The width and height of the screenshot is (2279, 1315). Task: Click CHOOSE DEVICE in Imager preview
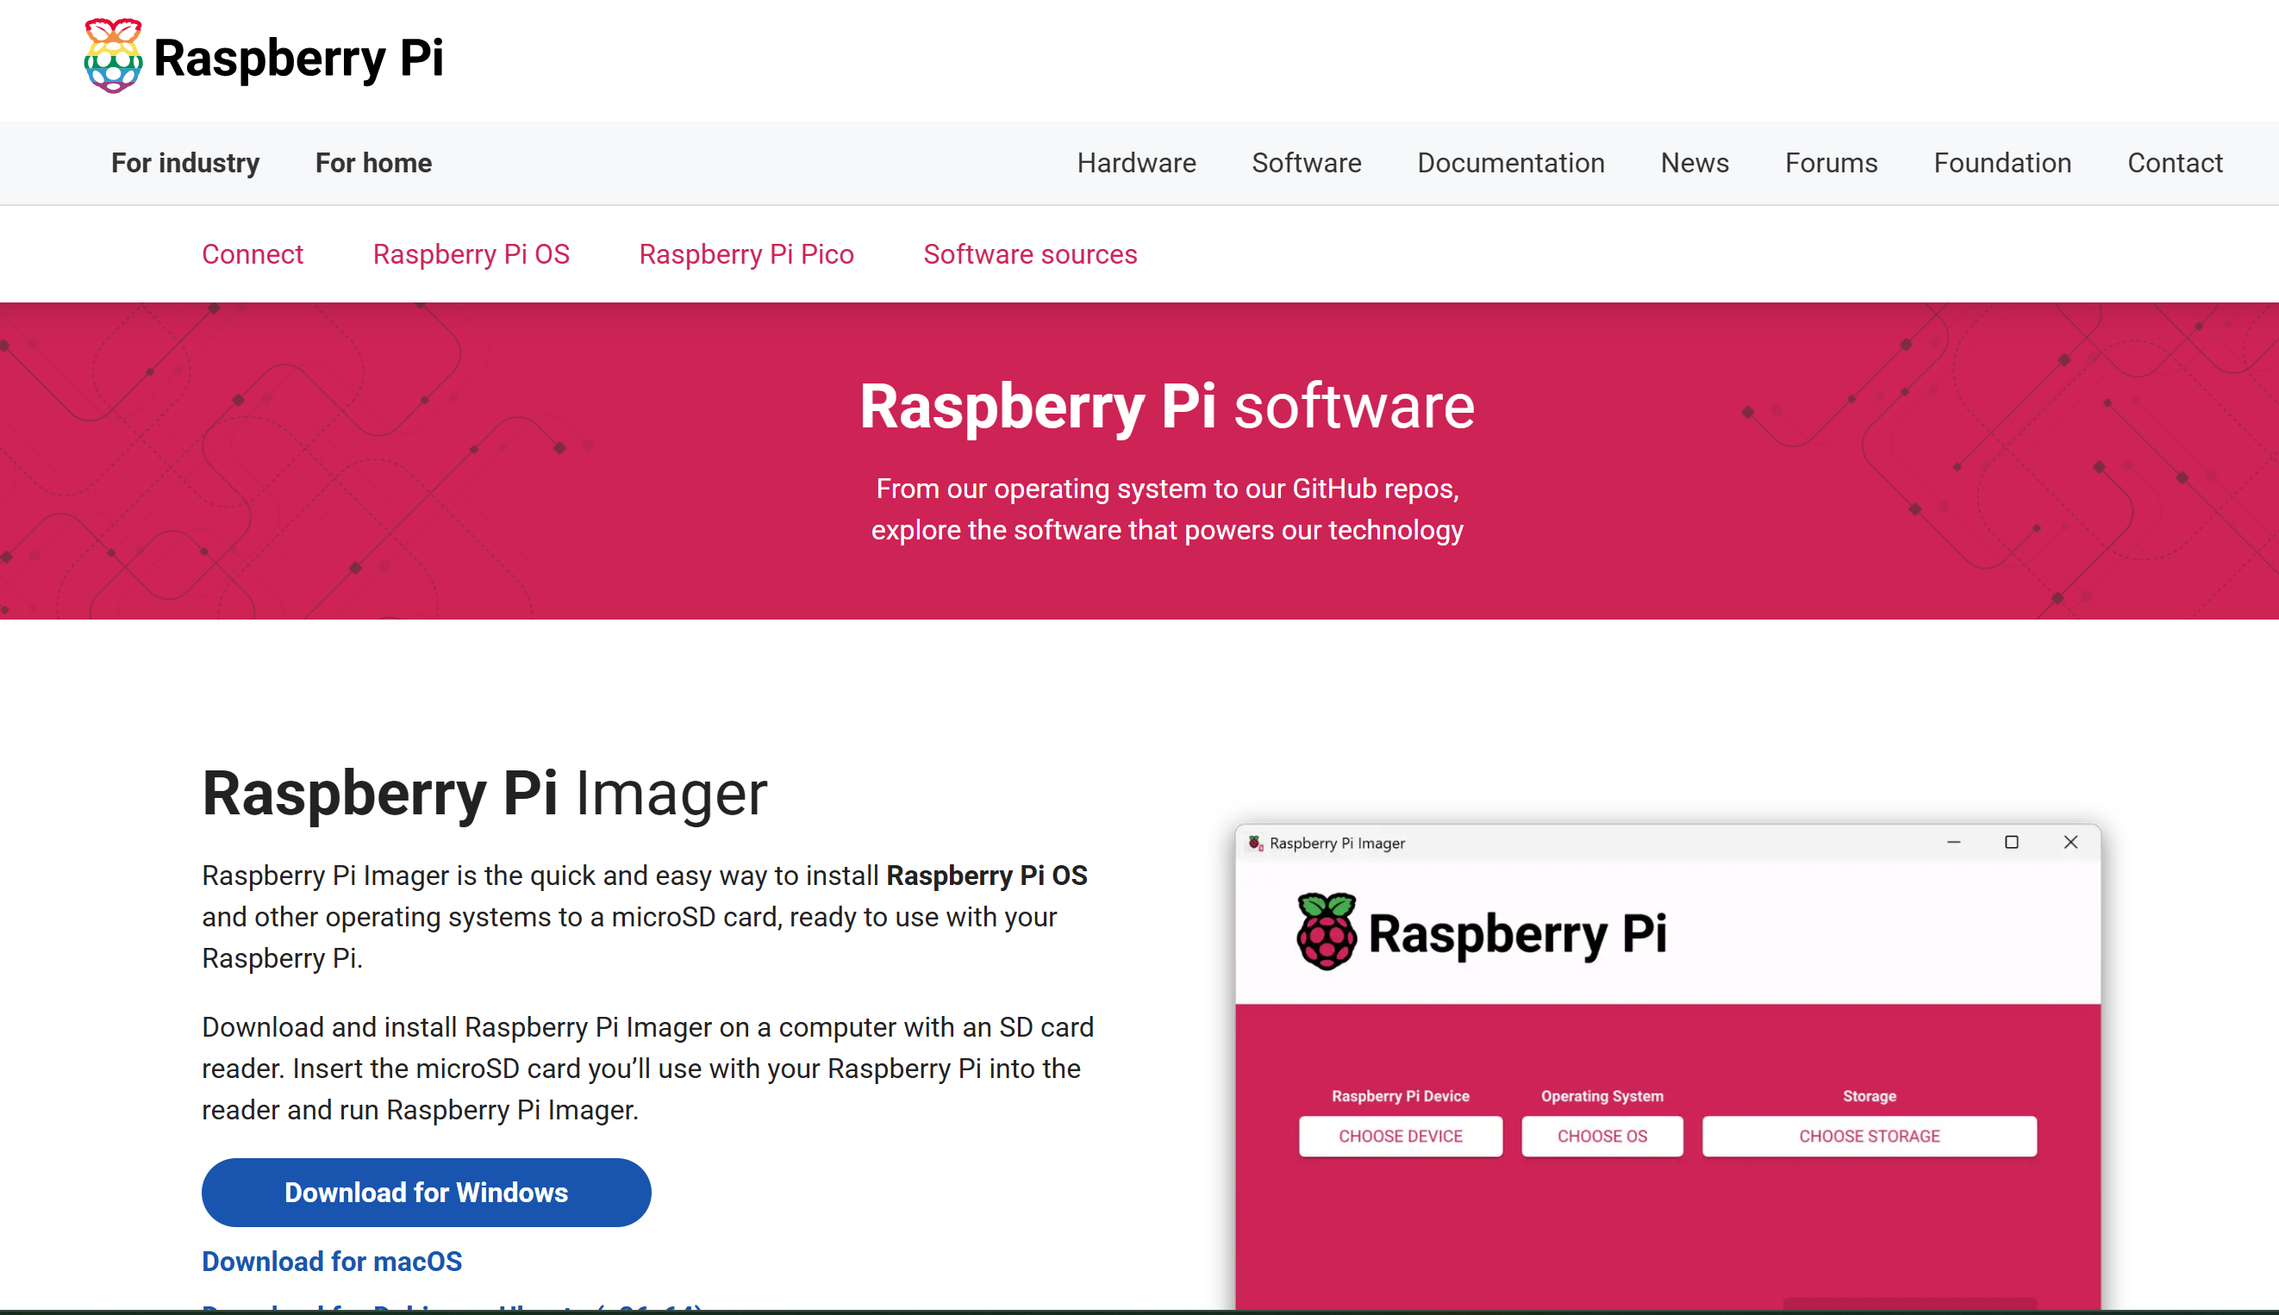(1400, 1136)
